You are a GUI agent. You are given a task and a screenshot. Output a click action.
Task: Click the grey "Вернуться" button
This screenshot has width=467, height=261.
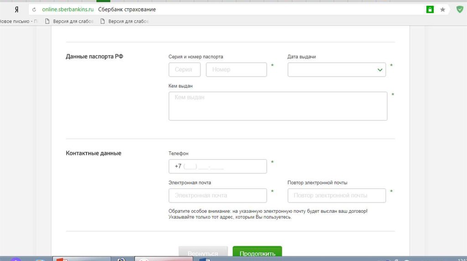click(x=203, y=252)
